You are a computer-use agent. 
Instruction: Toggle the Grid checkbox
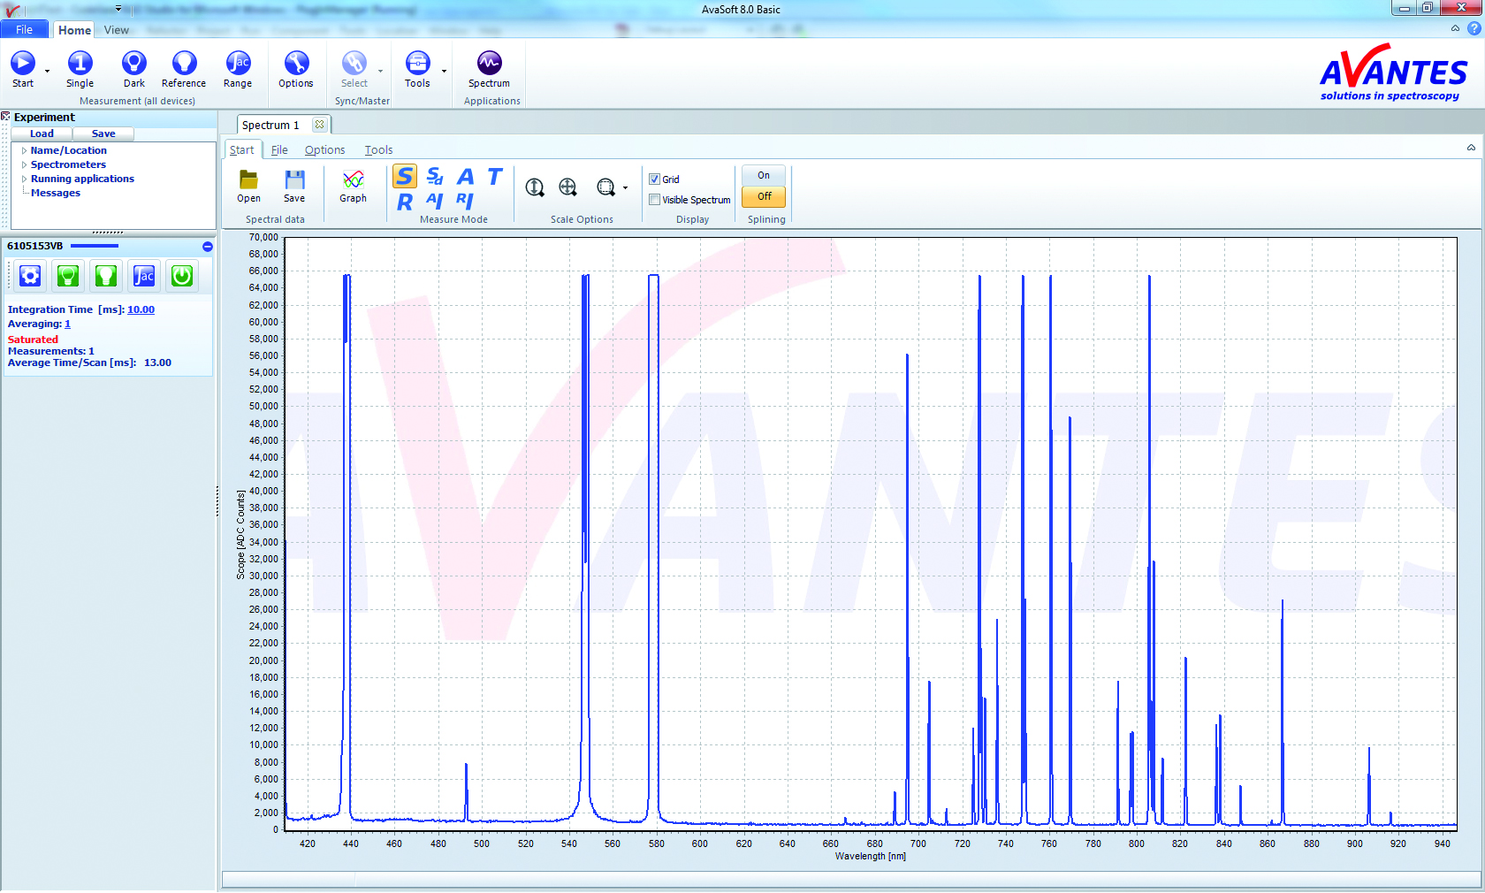[655, 179]
